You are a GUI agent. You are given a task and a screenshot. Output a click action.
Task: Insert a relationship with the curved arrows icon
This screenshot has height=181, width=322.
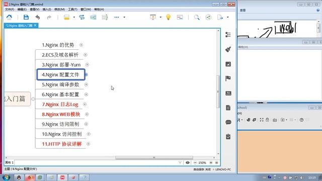click(x=82, y=17)
